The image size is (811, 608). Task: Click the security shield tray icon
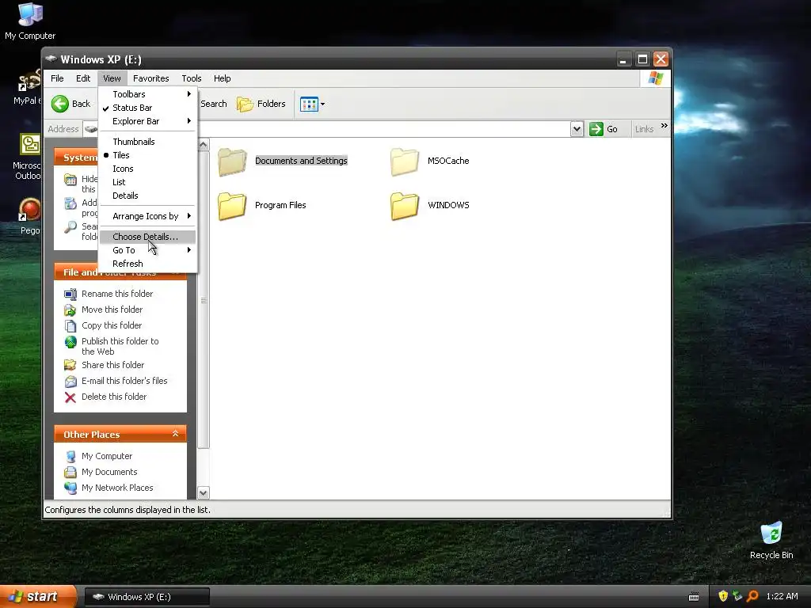[723, 596]
